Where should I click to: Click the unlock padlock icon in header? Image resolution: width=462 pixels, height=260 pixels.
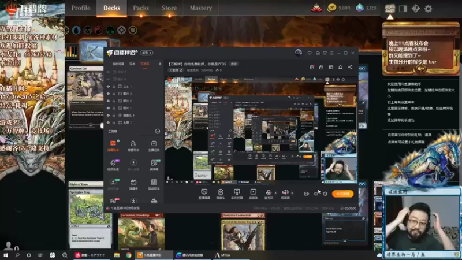point(321,67)
